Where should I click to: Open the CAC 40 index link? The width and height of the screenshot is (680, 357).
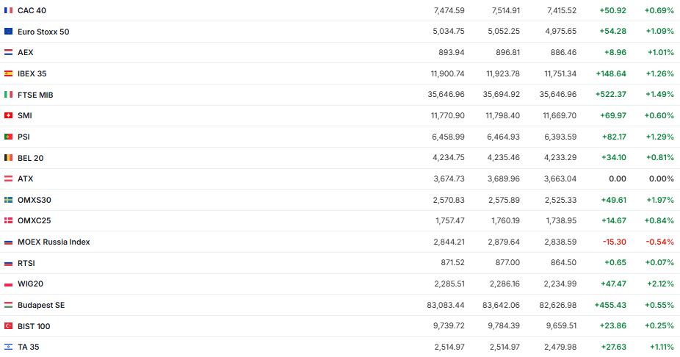(x=31, y=10)
